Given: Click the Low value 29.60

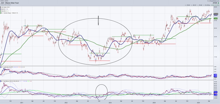Looking at the screenshot, I should point(200,5).
